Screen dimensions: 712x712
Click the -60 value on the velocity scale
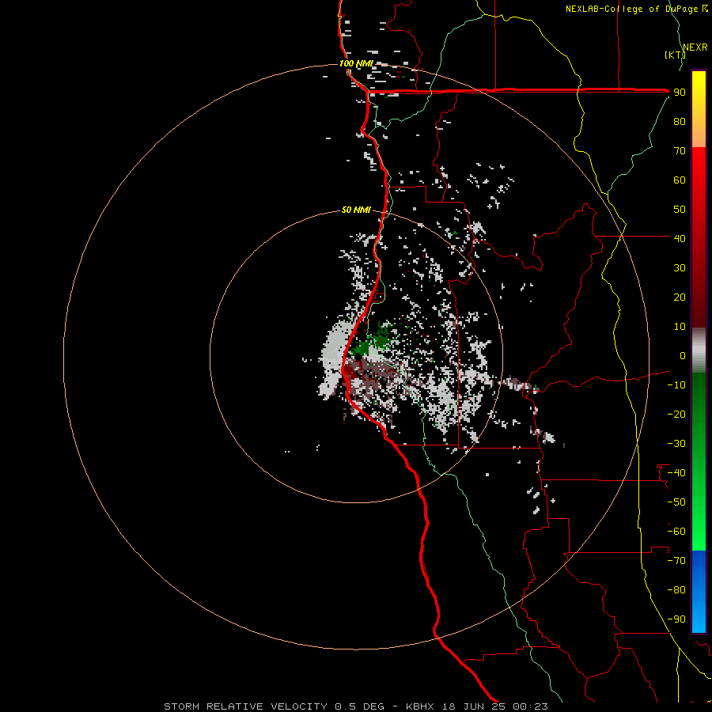point(676,532)
